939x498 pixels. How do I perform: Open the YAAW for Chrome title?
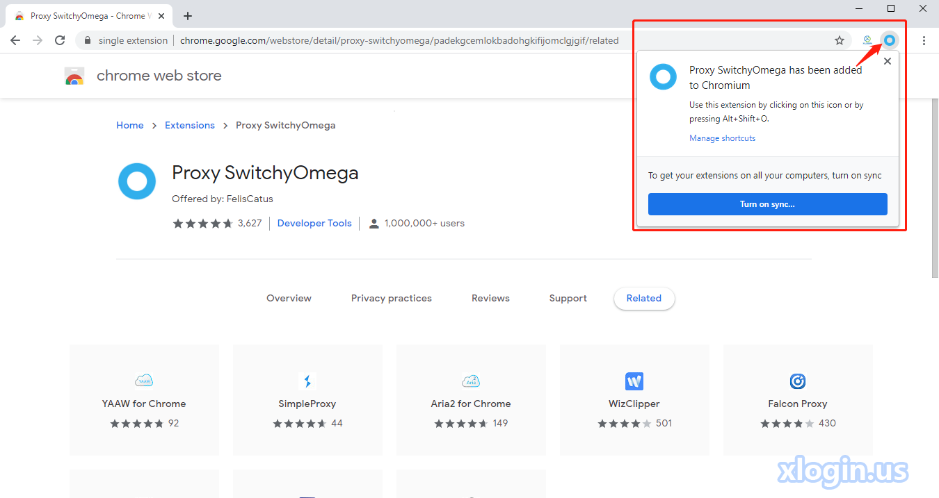144,404
